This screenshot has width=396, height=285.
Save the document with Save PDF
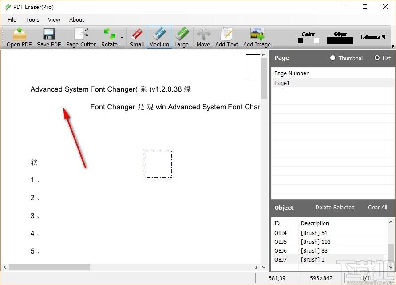pyautogui.click(x=49, y=37)
